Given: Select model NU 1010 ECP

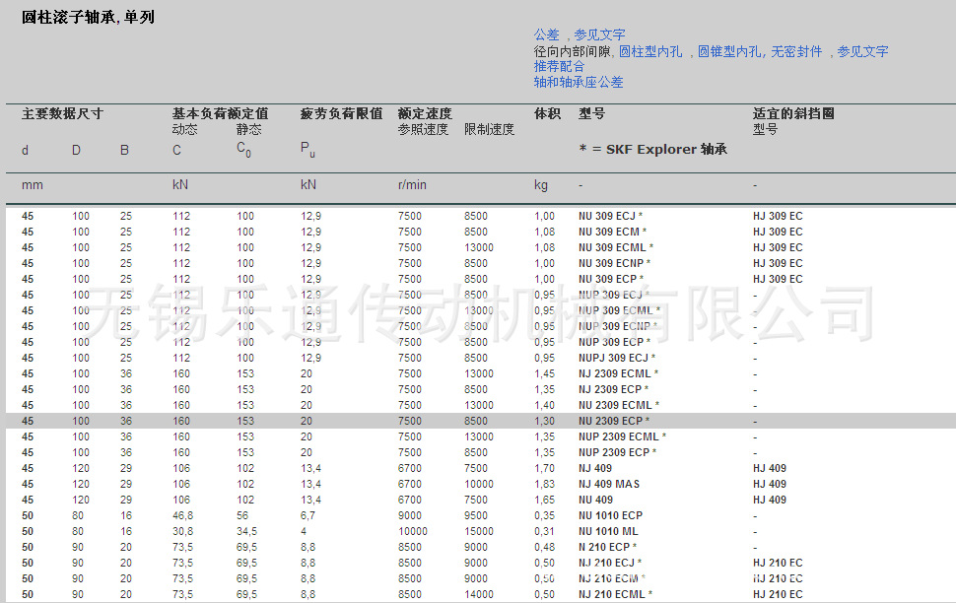Looking at the screenshot, I should click(610, 515).
